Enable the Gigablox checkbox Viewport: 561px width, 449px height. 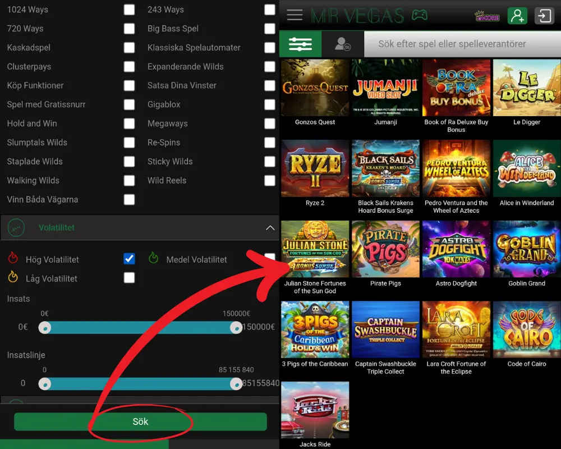(270, 104)
